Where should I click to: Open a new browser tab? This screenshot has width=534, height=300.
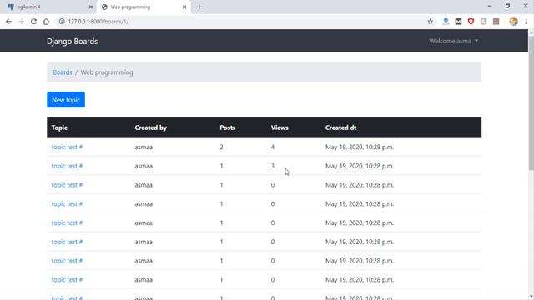199,7
